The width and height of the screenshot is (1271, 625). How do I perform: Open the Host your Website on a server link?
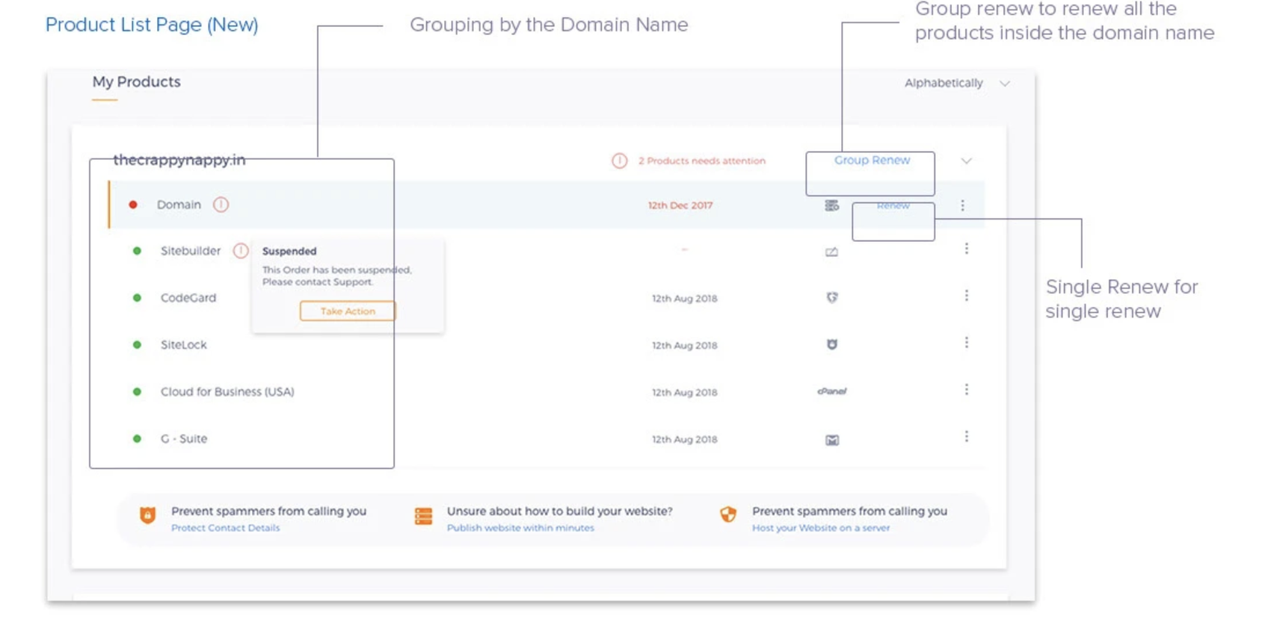[x=821, y=528]
